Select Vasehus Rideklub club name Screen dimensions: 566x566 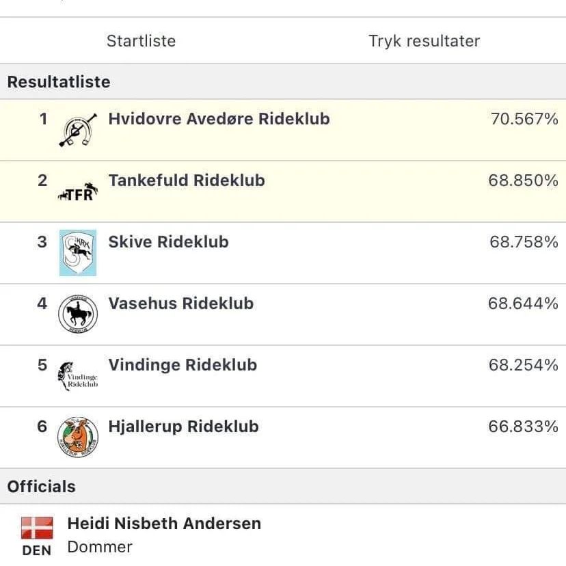[181, 304]
